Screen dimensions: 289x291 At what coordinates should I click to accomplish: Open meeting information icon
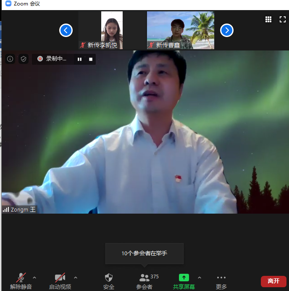click(10, 59)
